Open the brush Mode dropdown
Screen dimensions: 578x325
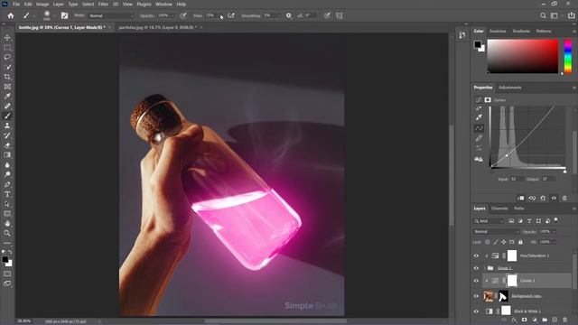pyautogui.click(x=112, y=16)
